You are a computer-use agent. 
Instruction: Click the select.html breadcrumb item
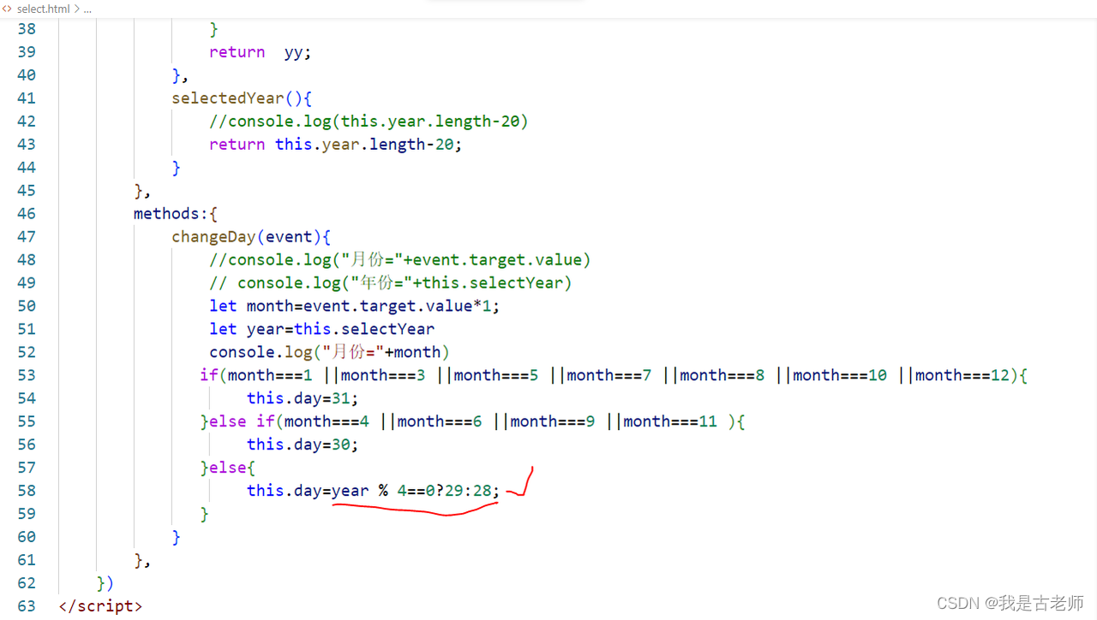[44, 9]
